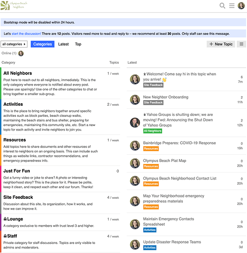Click Activities badge under Disaster Response Teams
This screenshot has height=253, width=247.
coord(150,247)
